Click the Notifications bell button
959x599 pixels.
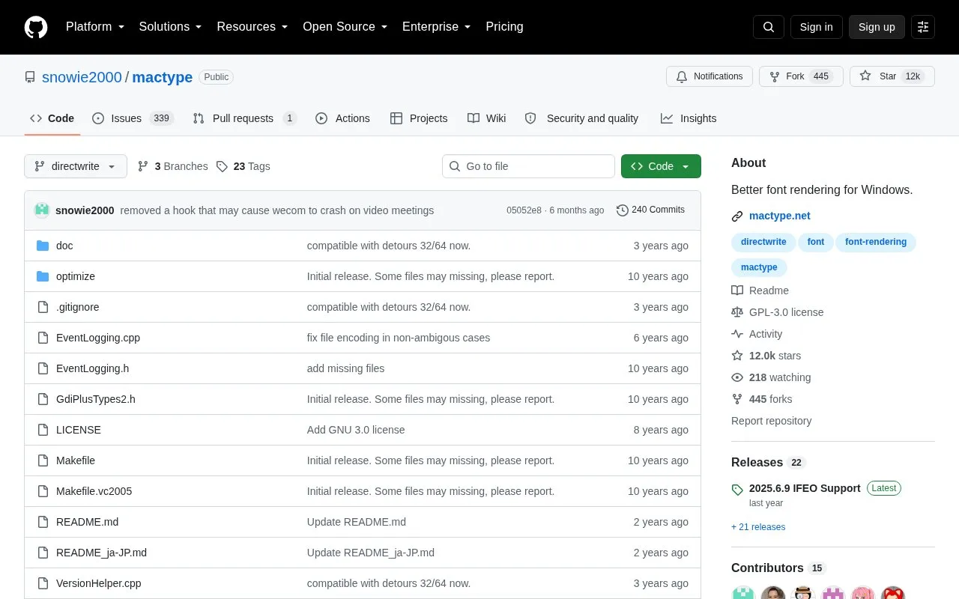710,76
